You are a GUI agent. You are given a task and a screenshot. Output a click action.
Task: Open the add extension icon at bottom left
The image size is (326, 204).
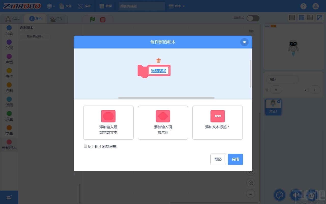[9, 197]
